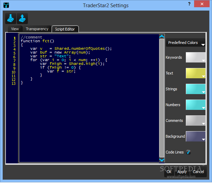Open the Strings cyan color swatch
Image resolution: width=212 pixels, height=183 pixels.
pos(195,89)
